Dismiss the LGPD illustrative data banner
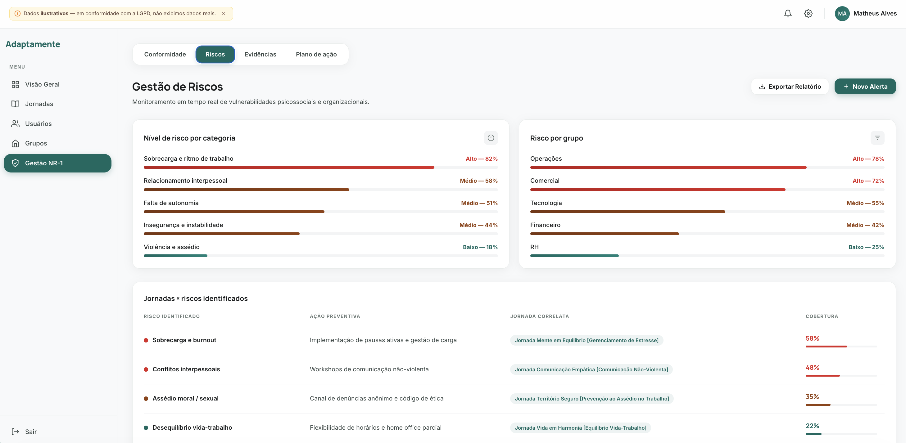Screen dimensions: 906x443 pos(223,14)
